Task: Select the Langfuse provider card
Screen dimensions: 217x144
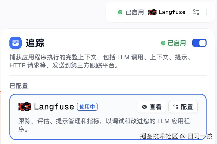Action: (x=108, y=117)
